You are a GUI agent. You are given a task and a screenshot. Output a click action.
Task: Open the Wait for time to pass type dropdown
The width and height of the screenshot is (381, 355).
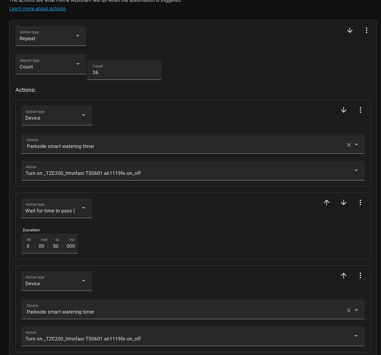click(x=57, y=208)
